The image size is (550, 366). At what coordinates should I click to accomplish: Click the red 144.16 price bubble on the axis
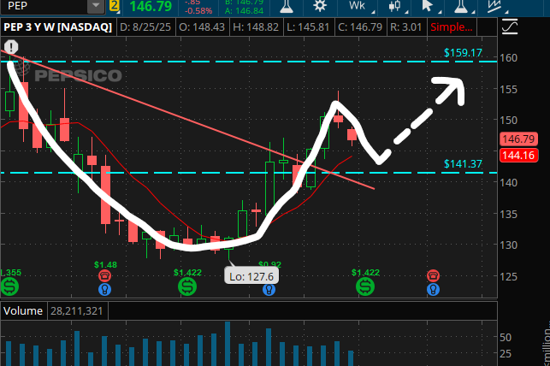click(518, 155)
